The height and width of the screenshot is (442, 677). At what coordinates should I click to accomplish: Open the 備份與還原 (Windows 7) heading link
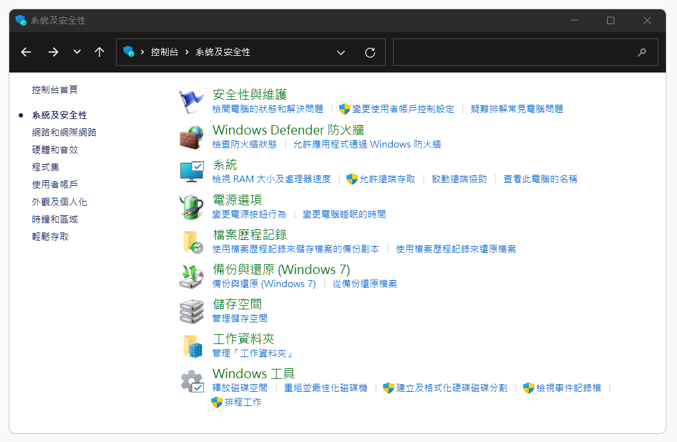[281, 269]
